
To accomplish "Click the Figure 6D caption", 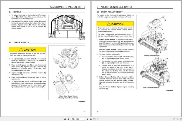I will click(x=82, y=101).
